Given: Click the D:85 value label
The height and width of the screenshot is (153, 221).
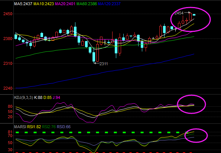Looking at the screenshot, I should [48, 97].
